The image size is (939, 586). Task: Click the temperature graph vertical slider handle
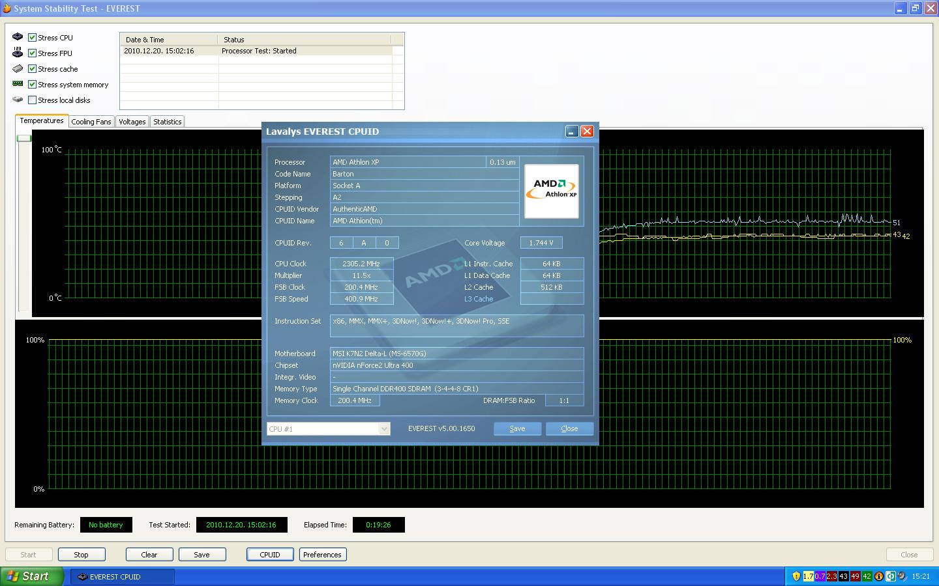click(24, 138)
